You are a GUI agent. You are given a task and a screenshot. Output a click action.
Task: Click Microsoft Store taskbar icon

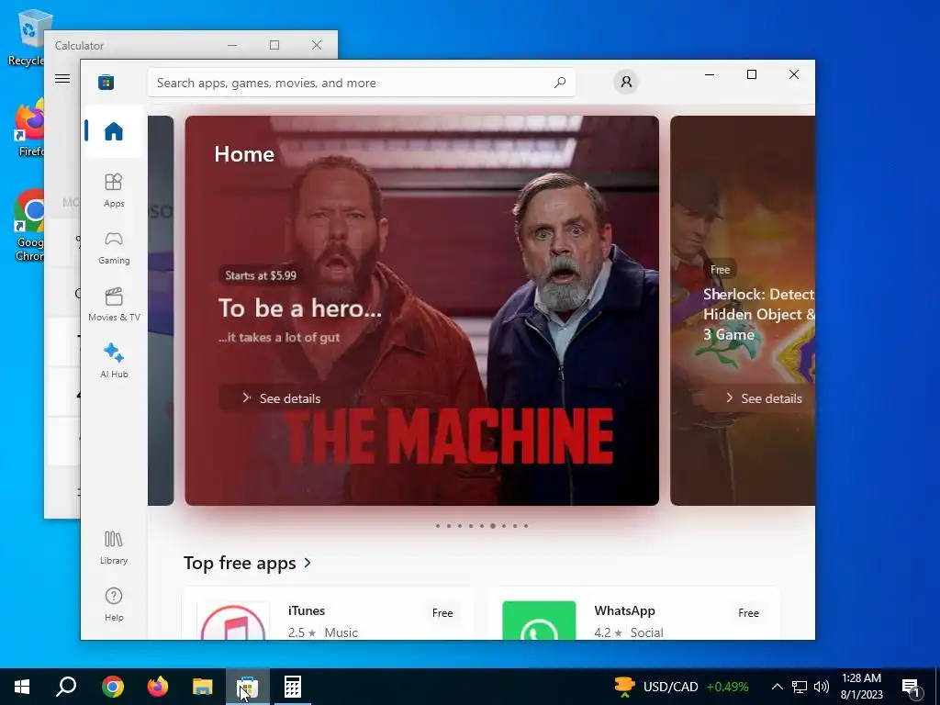point(247,687)
